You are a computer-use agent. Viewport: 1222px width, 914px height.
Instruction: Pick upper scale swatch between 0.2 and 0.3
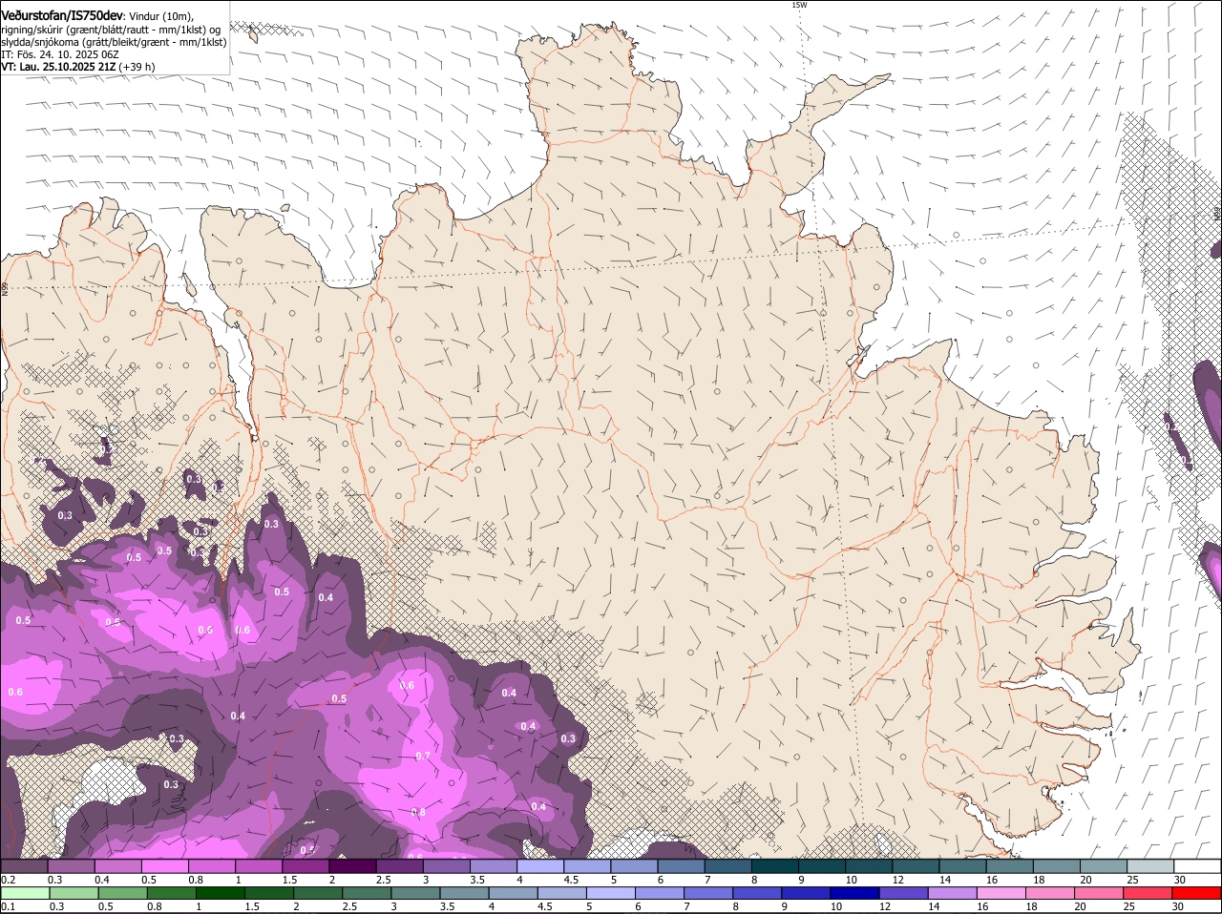click(x=24, y=866)
